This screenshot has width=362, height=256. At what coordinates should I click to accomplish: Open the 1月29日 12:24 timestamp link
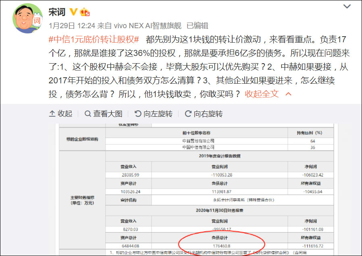coord(72,26)
